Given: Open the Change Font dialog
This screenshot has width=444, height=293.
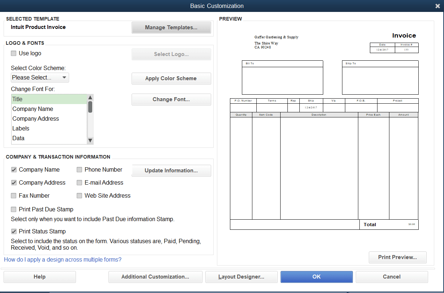Looking at the screenshot, I should 171,99.
